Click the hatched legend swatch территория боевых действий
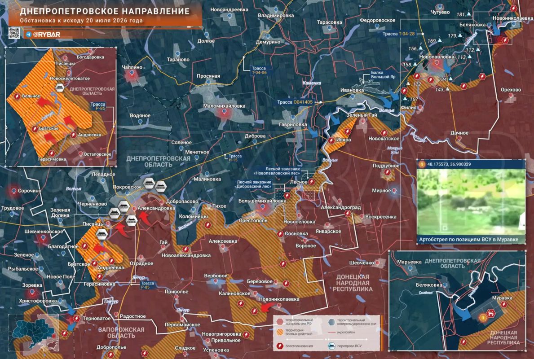This screenshot has height=359, width=534. 280,332
